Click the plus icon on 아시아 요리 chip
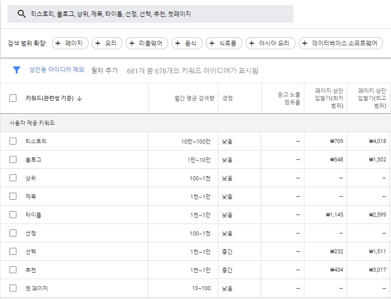The height and width of the screenshot is (299, 391). [x=252, y=43]
